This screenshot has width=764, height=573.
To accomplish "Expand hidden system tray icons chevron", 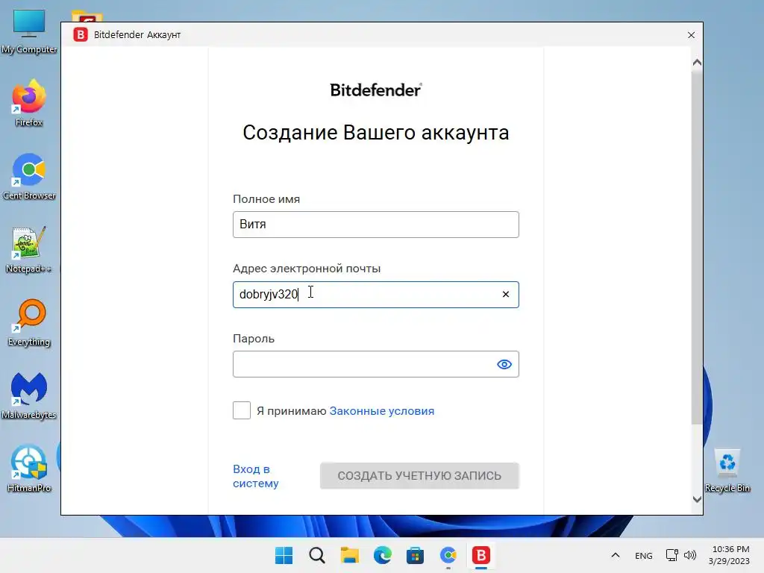I will coord(616,555).
